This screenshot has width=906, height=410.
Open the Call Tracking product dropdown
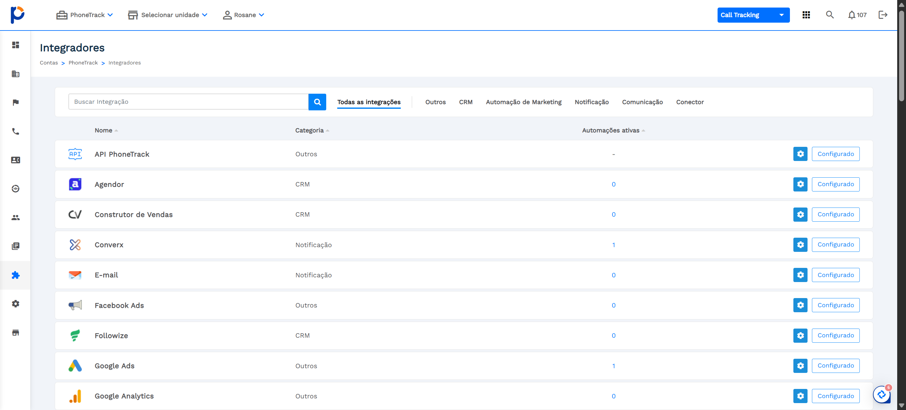pyautogui.click(x=753, y=15)
